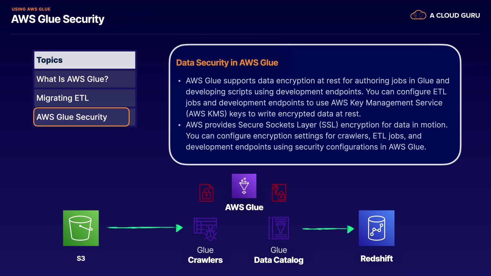Click the red encrypted file lock icon
This screenshot has height=276, width=491.
click(x=206, y=193)
